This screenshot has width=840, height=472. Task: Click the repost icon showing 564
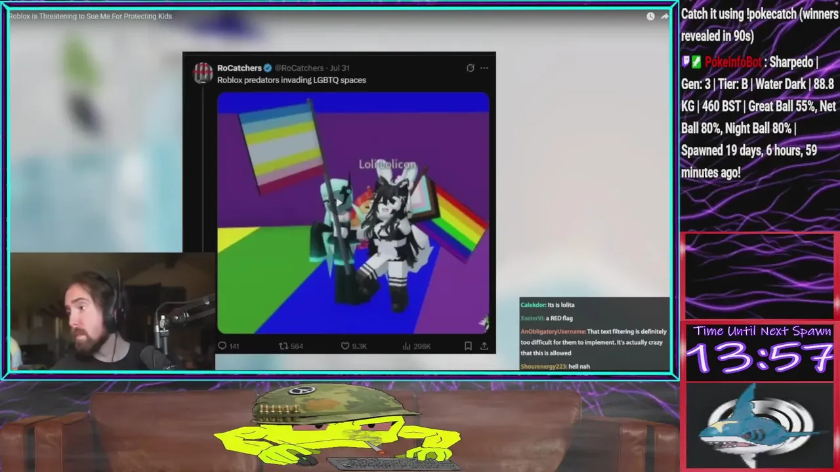[283, 346]
